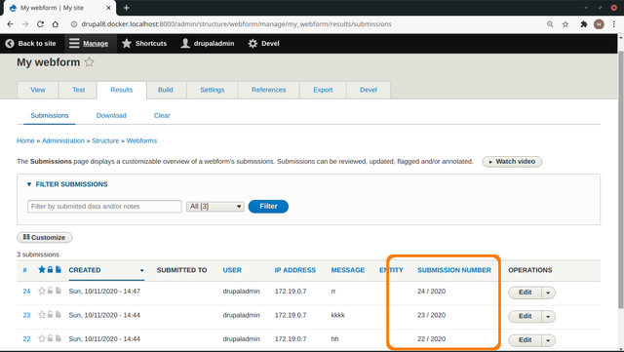This screenshot has width=624, height=352.
Task: Click the Filter button
Action: [268, 207]
